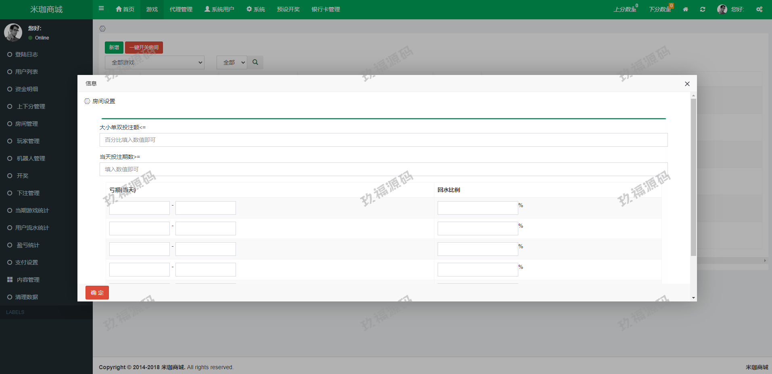
Task: Click the magnifier search button
Action: (x=255, y=62)
